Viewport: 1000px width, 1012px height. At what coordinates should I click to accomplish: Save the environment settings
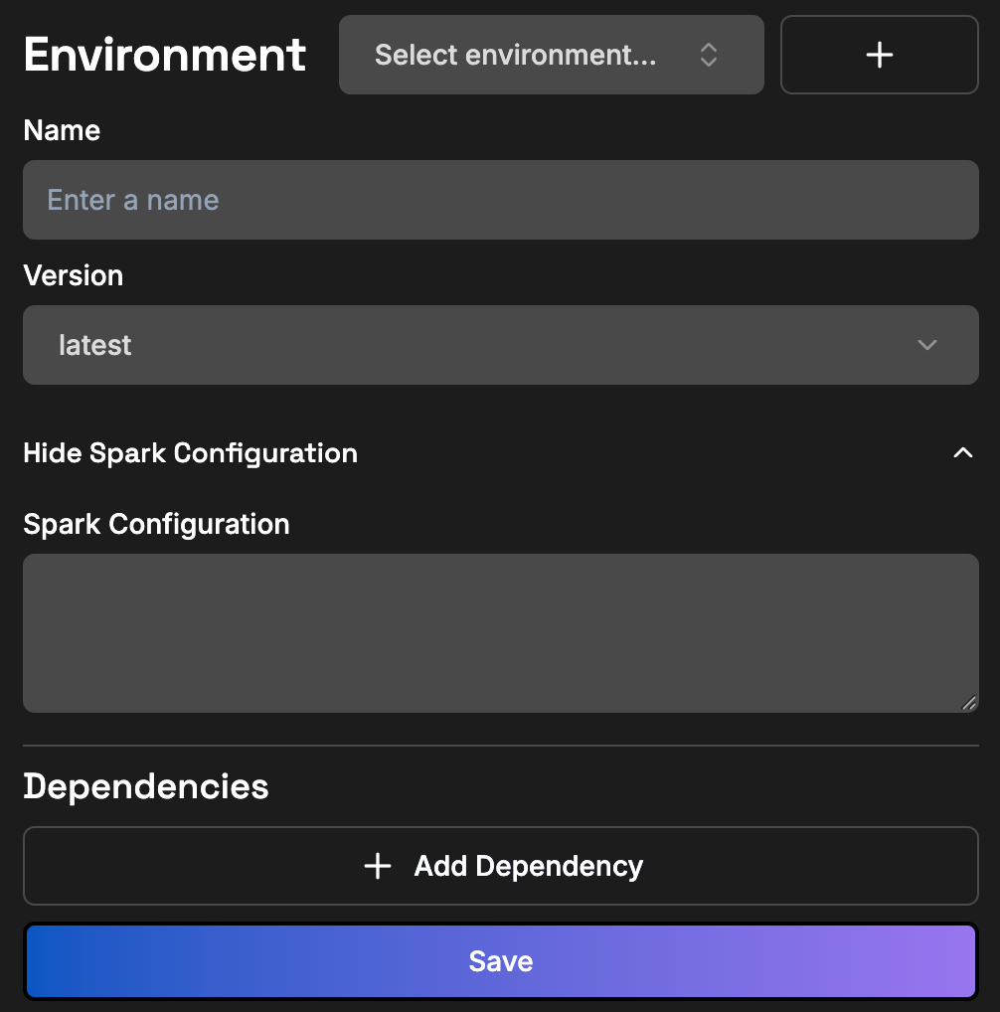[501, 961]
